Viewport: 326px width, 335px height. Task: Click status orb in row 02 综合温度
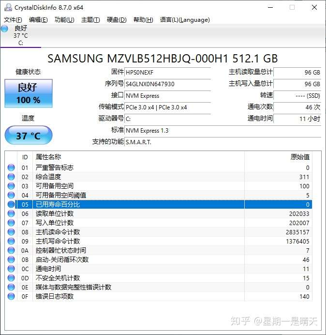point(11,177)
